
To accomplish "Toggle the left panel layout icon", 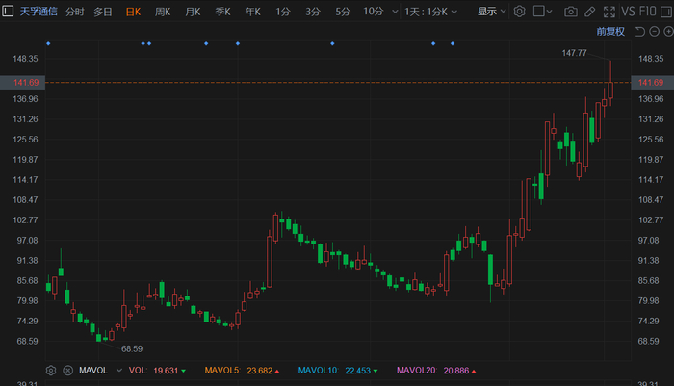I will pos(8,12).
